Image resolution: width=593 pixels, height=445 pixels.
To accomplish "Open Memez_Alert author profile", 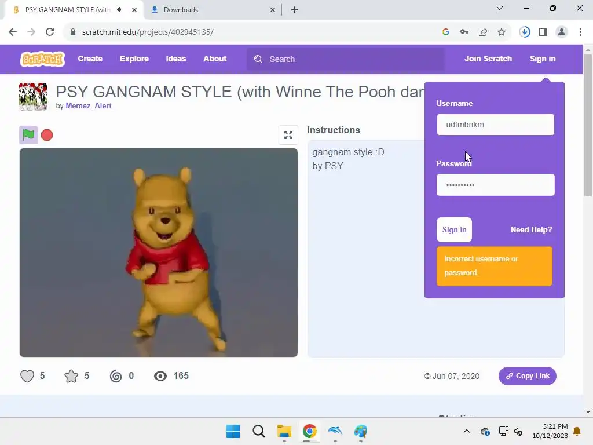I will point(89,106).
